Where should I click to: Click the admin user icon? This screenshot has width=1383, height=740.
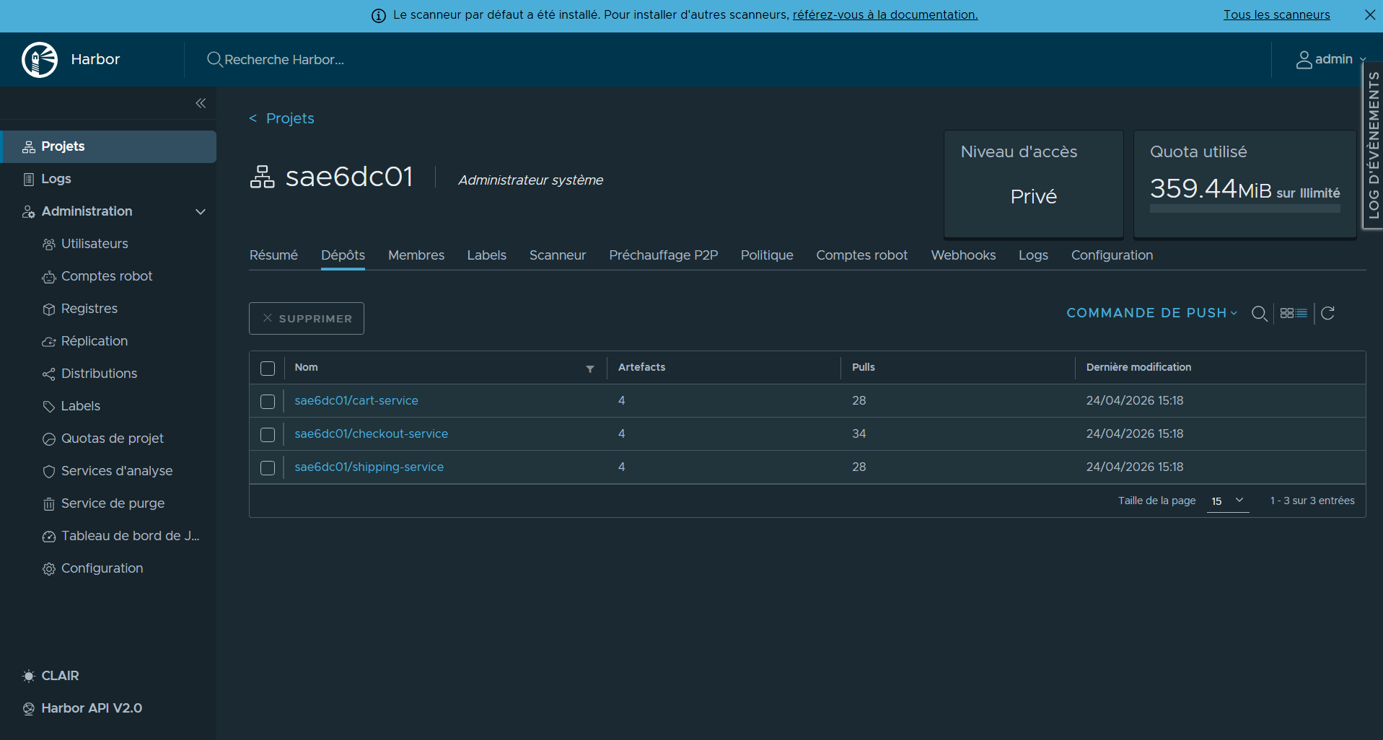pos(1304,60)
